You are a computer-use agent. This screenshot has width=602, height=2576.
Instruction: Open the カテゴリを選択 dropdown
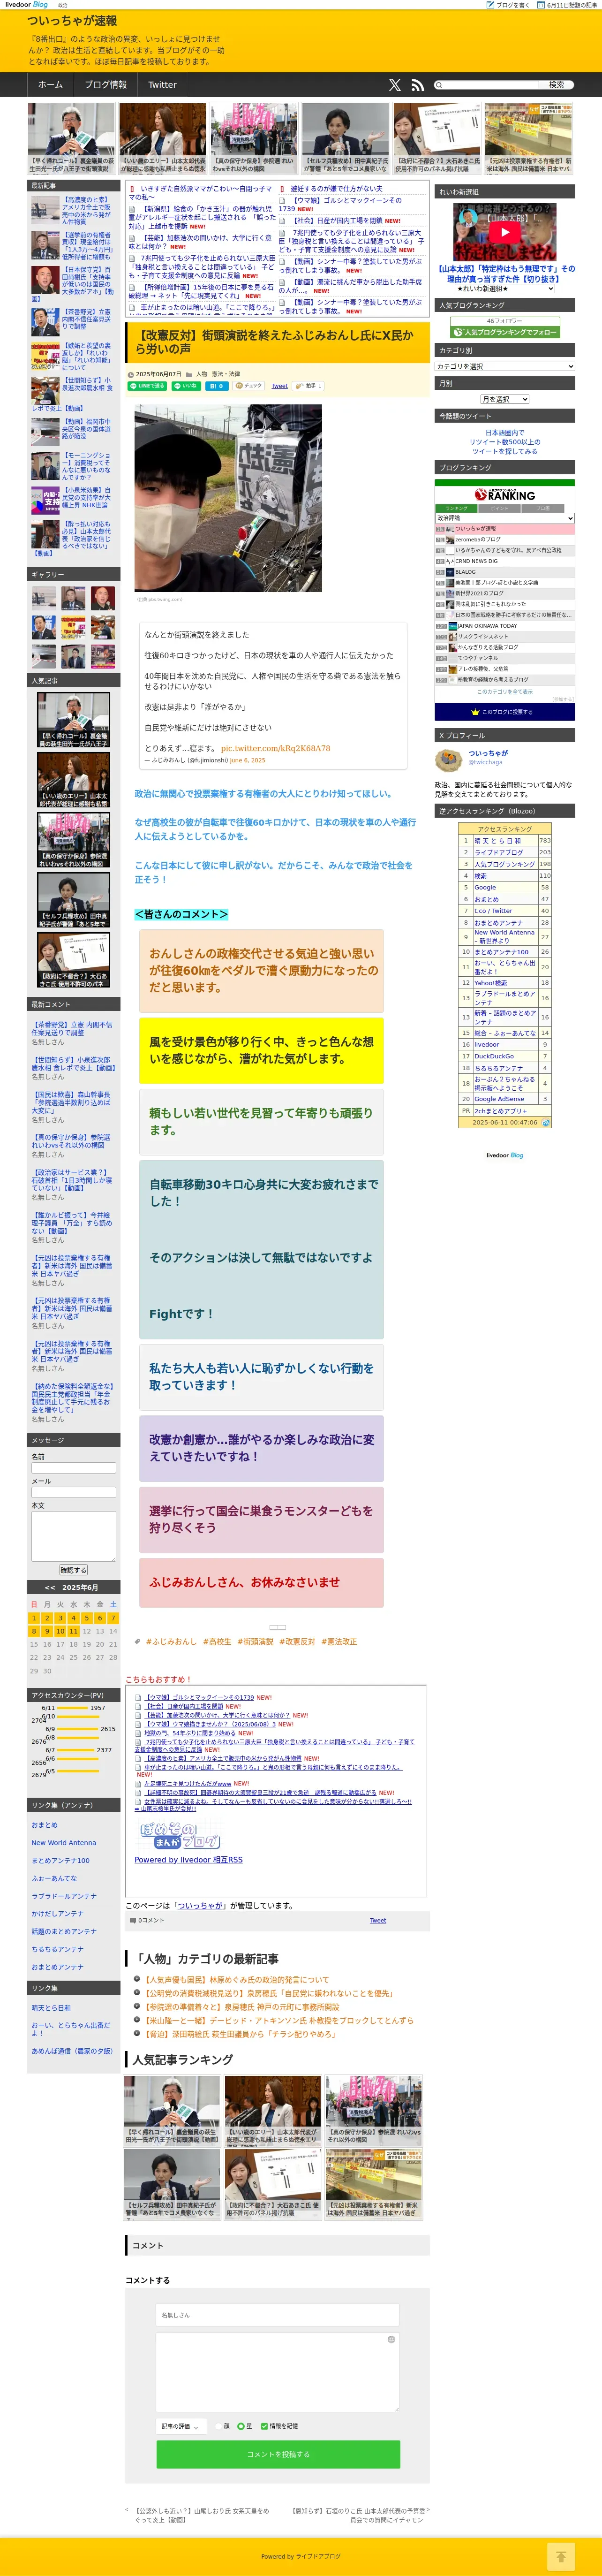[x=505, y=366]
